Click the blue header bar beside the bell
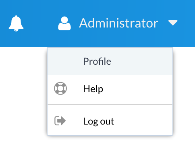 40,23
